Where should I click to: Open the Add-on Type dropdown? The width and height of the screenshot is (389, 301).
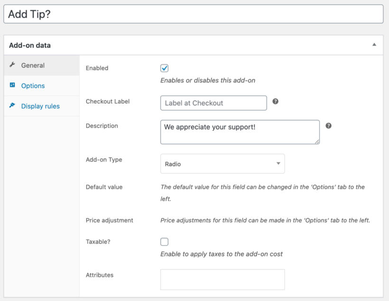click(222, 163)
